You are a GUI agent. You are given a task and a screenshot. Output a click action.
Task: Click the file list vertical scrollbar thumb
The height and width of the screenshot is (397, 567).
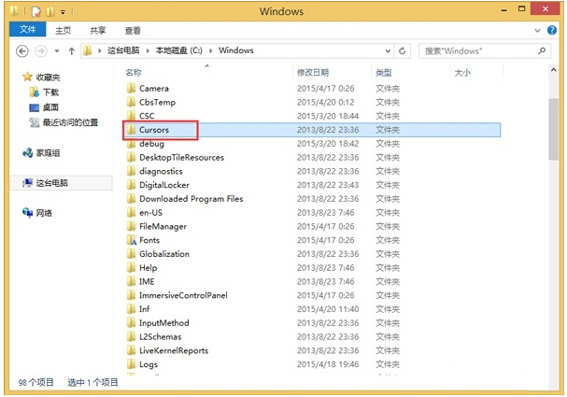click(553, 129)
